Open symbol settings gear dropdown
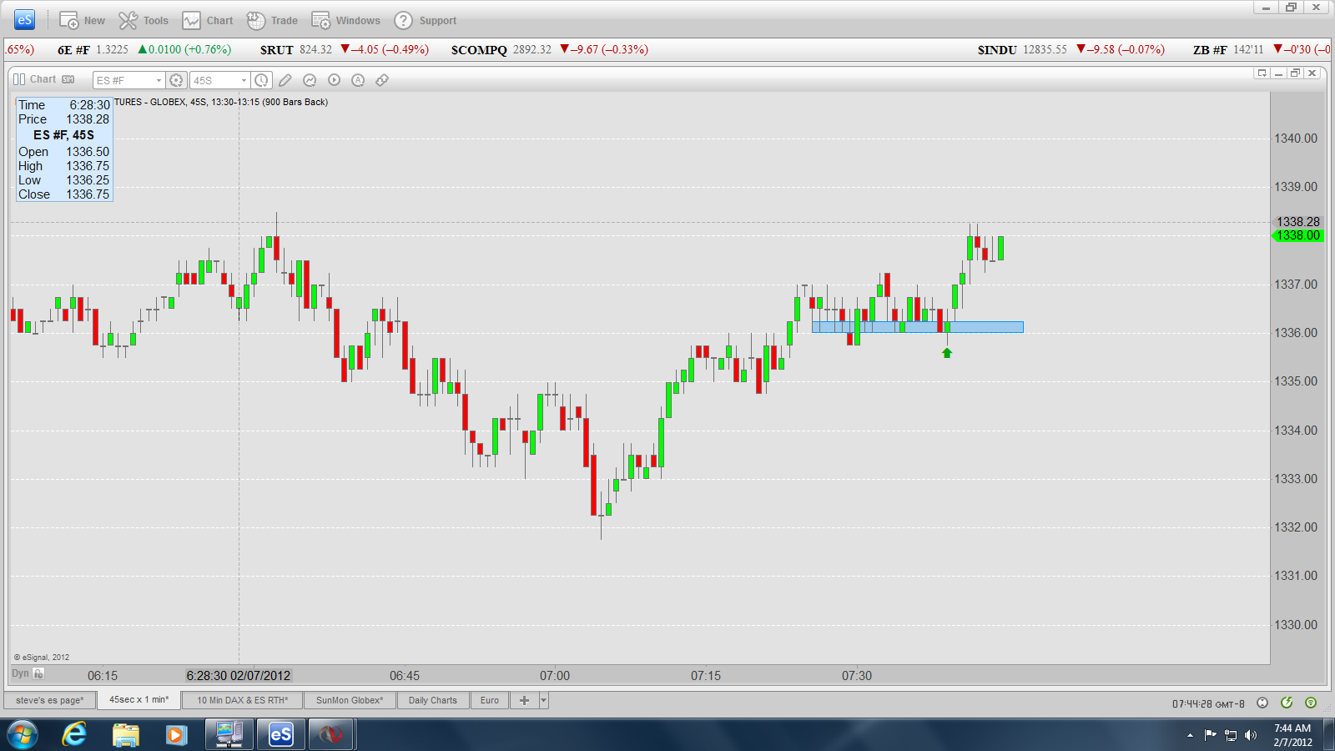 [x=176, y=80]
